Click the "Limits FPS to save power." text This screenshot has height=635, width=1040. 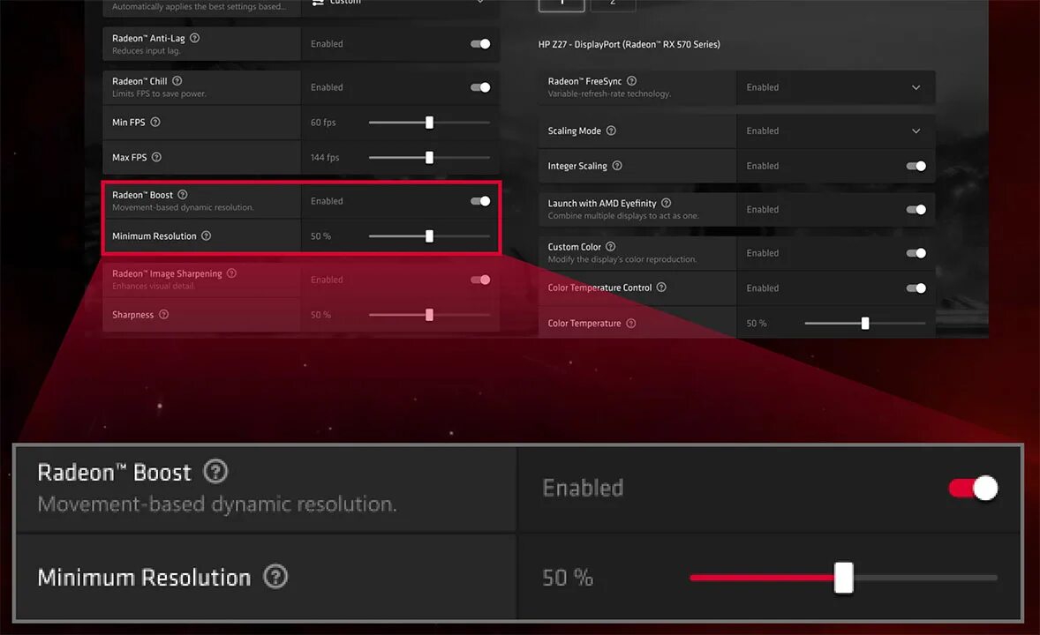pyautogui.click(x=159, y=94)
